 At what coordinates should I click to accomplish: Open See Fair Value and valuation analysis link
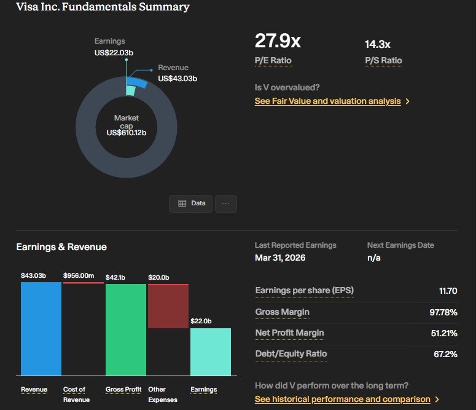tap(327, 101)
